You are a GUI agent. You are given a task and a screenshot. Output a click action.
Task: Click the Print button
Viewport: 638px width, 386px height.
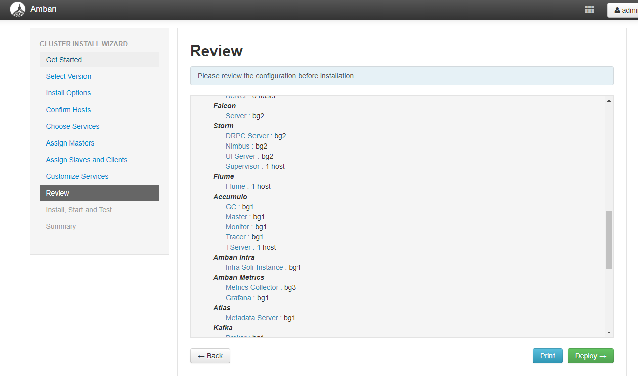point(547,356)
